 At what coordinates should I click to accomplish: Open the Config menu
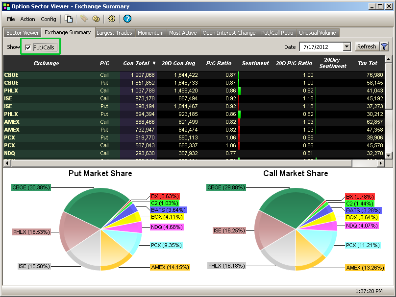pos(49,19)
